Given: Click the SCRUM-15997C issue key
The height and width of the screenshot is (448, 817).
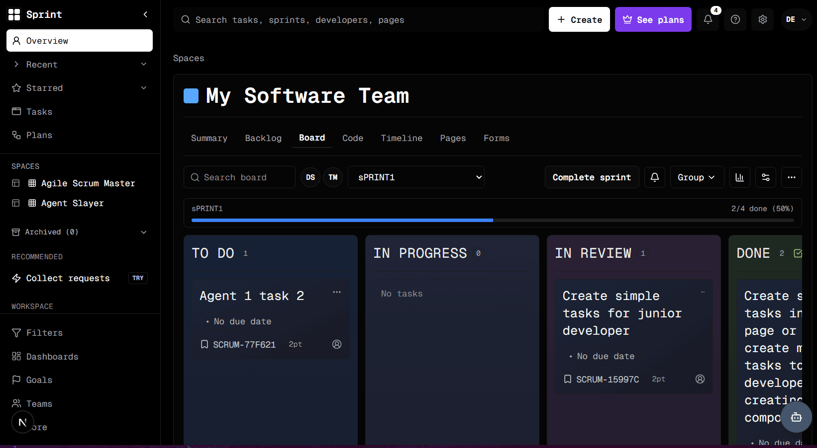Looking at the screenshot, I should pos(608,379).
